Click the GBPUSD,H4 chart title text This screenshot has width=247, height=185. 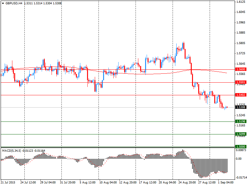14,3
